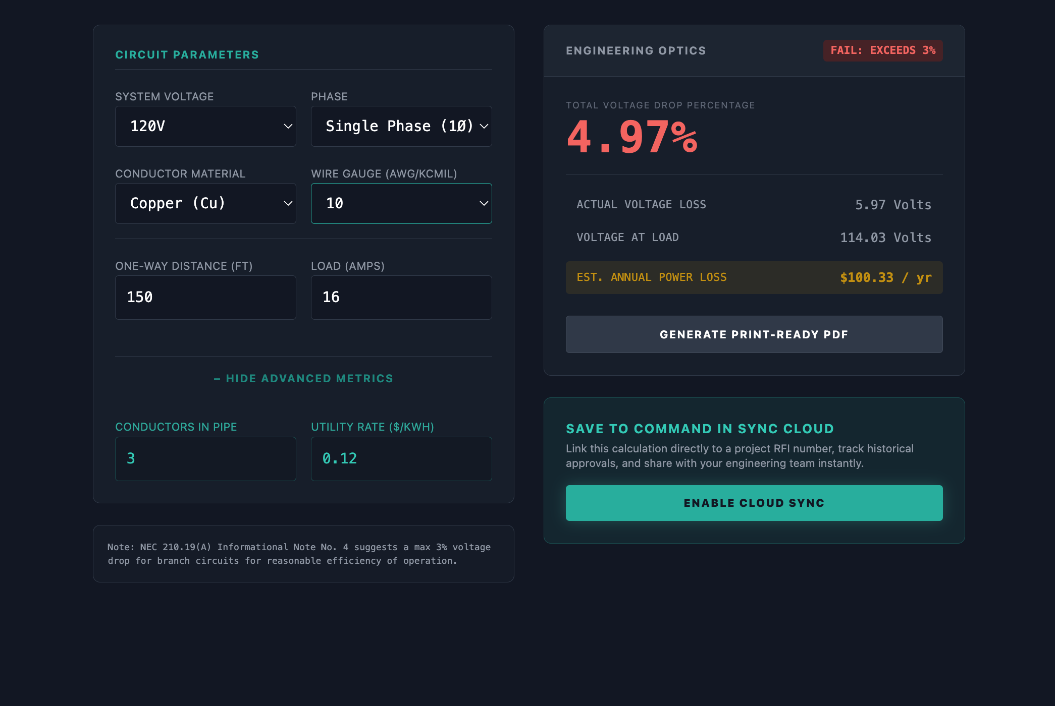Open the System Voltage 120V dropdown
Image resolution: width=1055 pixels, height=706 pixels.
(x=205, y=126)
